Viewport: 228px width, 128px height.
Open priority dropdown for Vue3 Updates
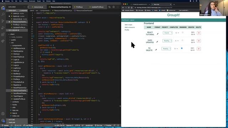177,41
